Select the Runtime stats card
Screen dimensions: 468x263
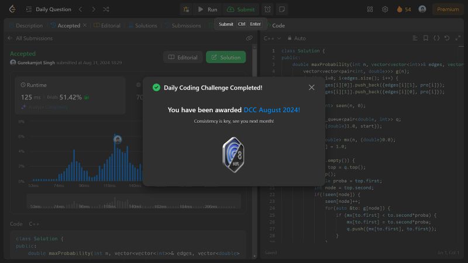[70, 96]
